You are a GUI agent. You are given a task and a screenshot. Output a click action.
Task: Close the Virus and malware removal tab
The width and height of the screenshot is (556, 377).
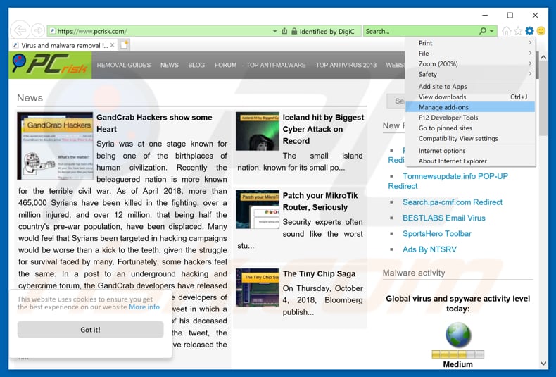(x=112, y=45)
